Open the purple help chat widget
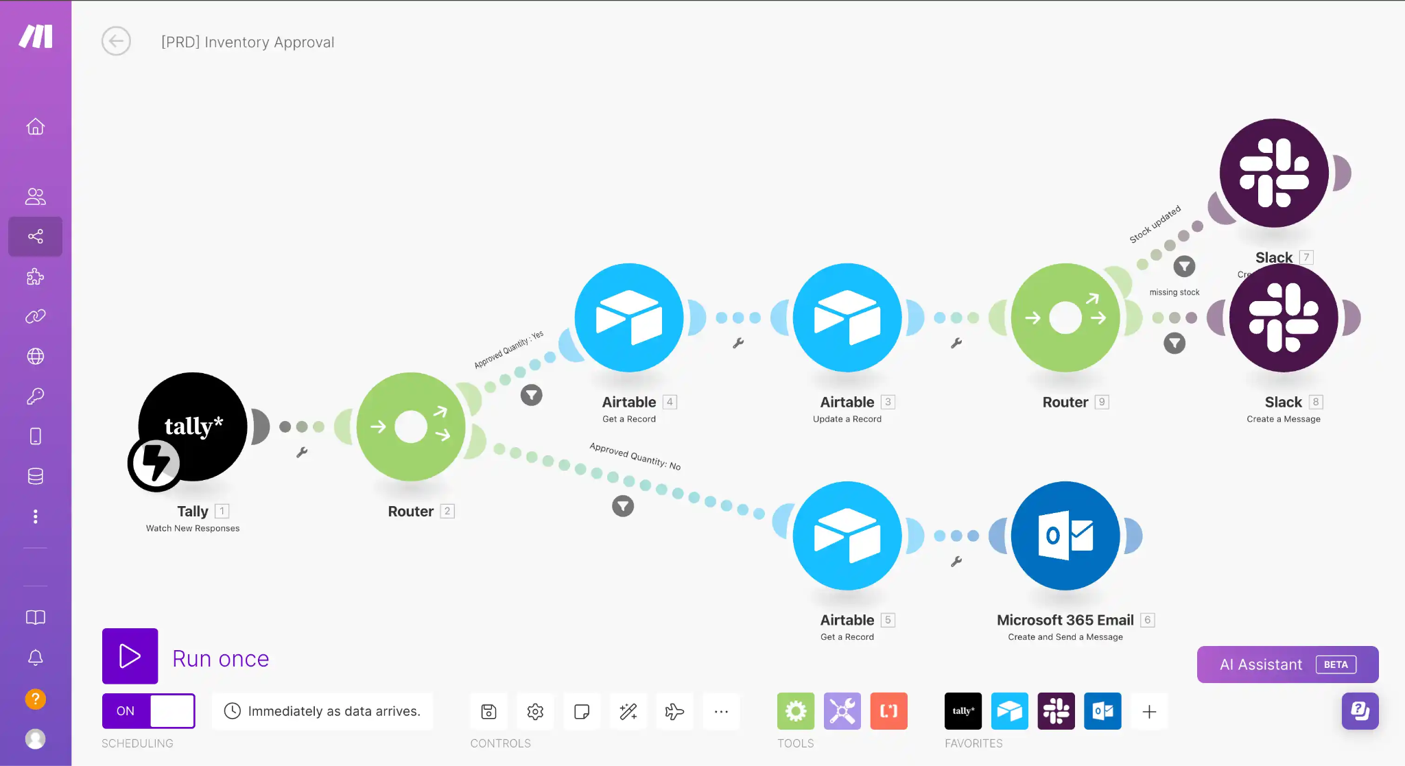 [x=1360, y=711]
